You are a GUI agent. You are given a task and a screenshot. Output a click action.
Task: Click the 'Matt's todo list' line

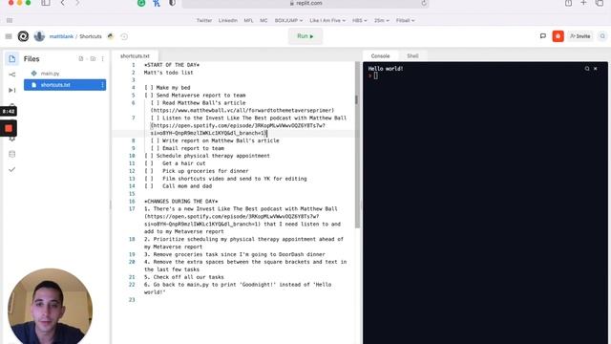[169, 73]
